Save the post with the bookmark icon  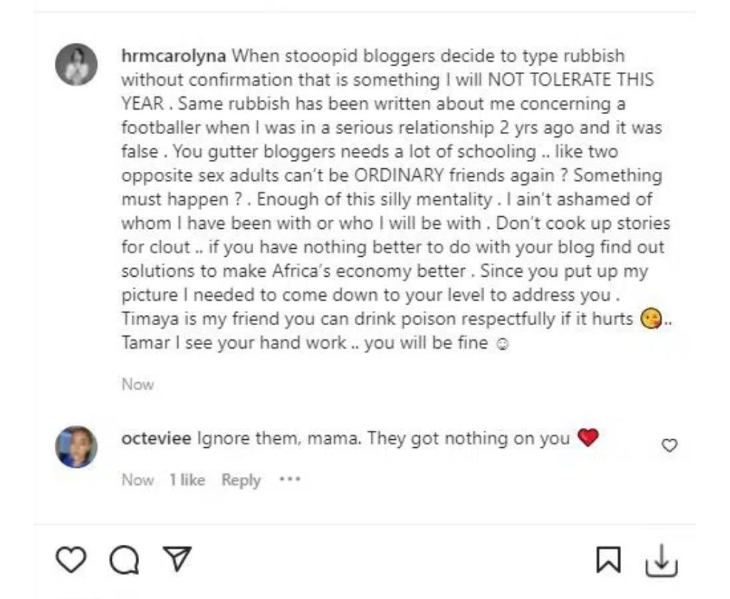click(x=607, y=561)
